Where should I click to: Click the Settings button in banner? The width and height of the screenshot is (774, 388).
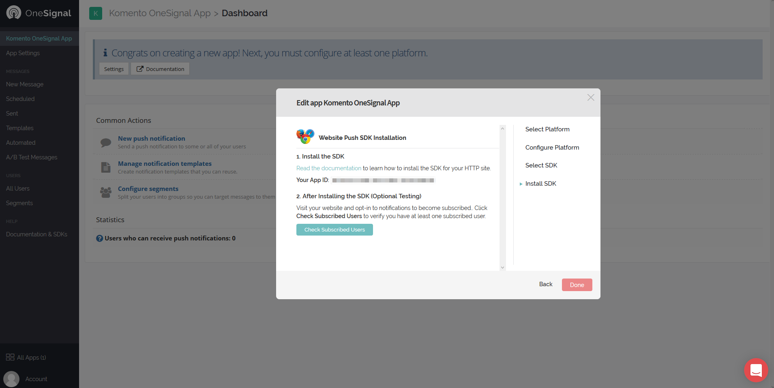[x=114, y=69]
